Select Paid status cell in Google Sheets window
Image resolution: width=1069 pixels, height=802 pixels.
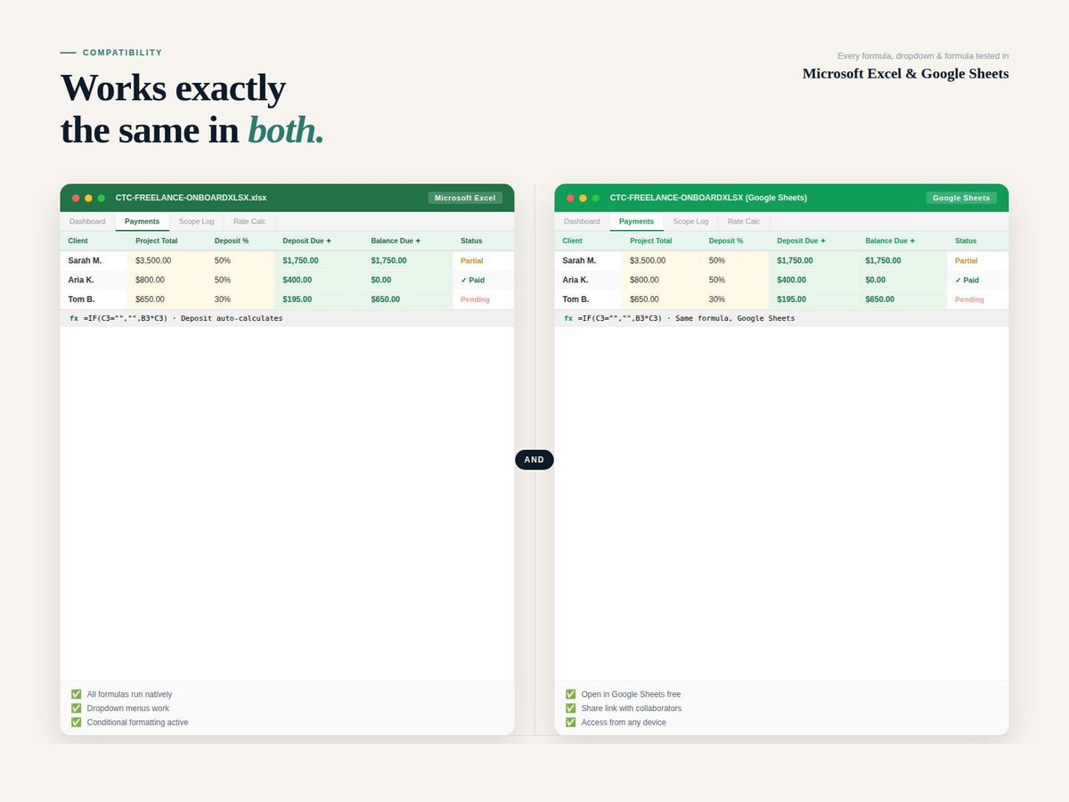tap(978, 280)
